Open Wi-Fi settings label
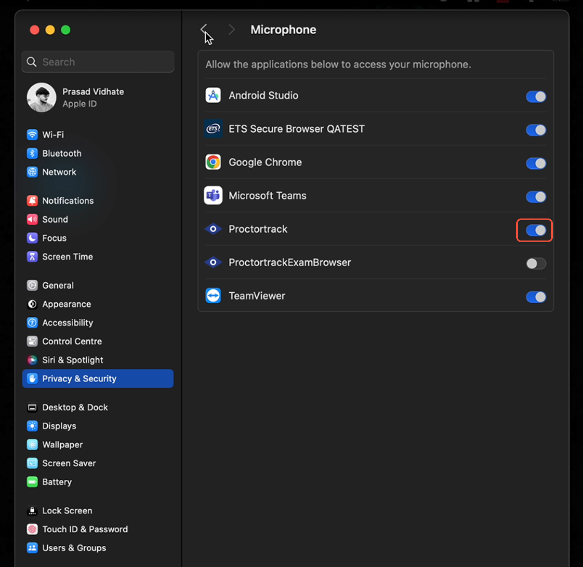The height and width of the screenshot is (567, 583). coord(53,135)
